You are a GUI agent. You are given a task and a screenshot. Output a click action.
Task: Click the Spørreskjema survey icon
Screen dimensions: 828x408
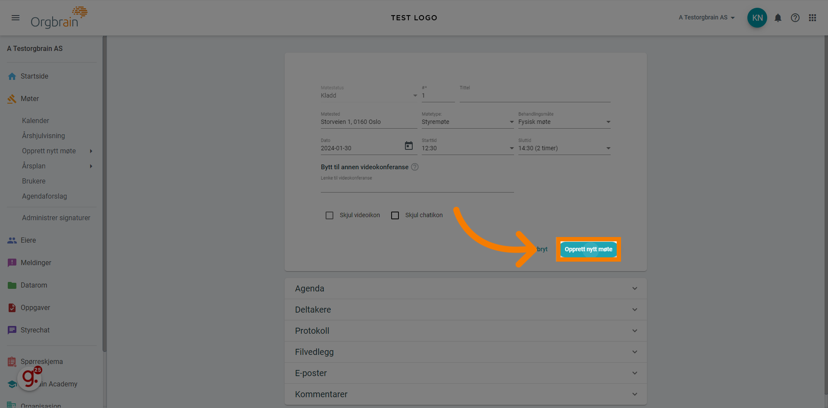click(x=12, y=361)
